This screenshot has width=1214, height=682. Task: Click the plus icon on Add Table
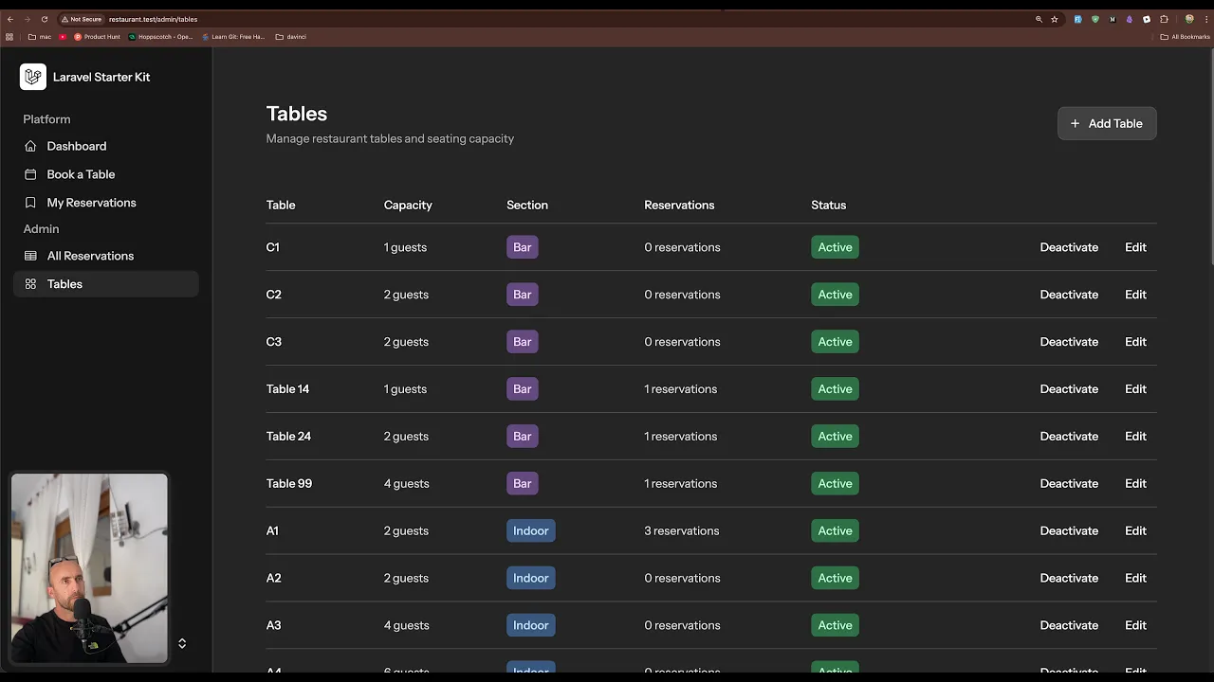click(x=1076, y=123)
